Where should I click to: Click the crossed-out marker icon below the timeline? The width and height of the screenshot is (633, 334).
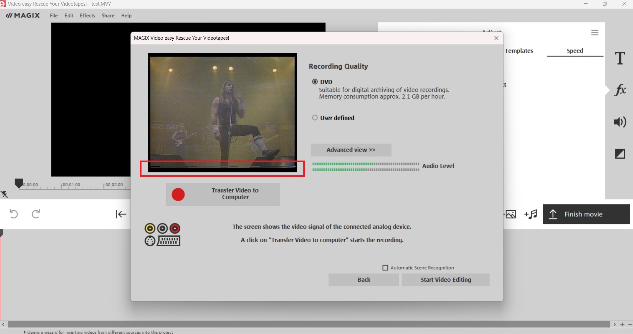pyautogui.click(x=4, y=194)
